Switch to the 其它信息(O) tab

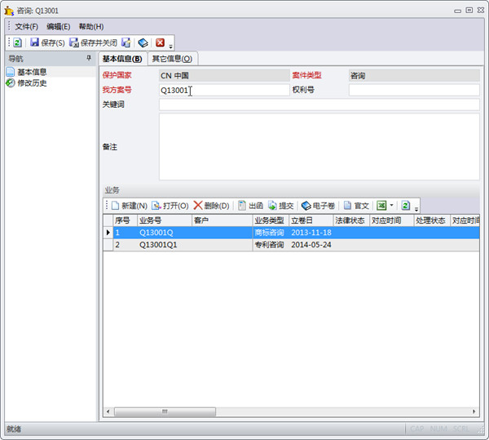tap(172, 59)
